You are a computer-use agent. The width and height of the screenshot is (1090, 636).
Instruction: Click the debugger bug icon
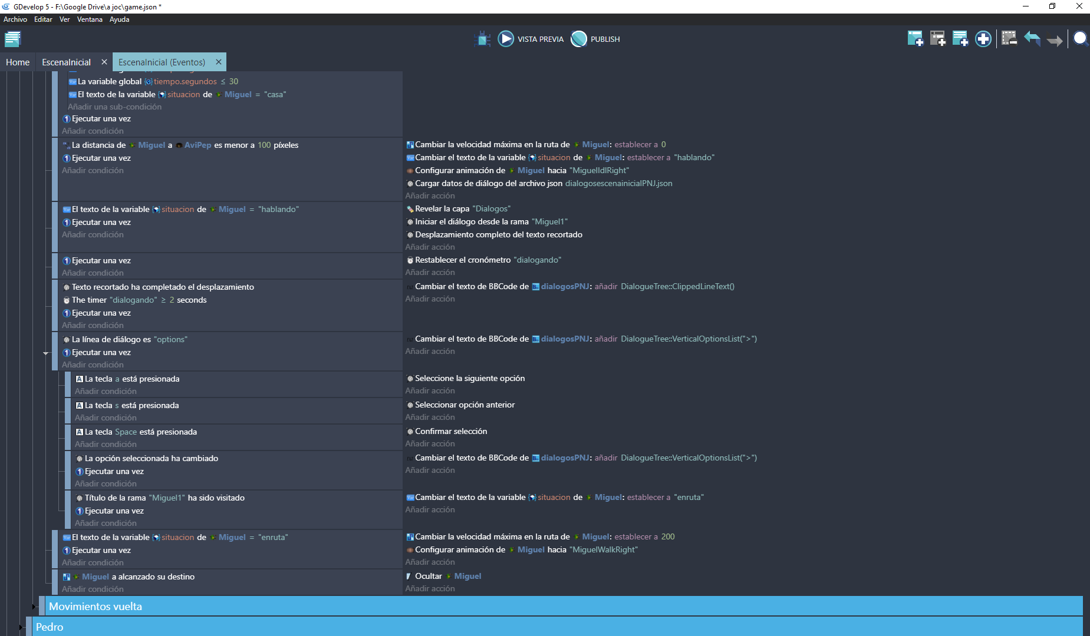click(482, 39)
